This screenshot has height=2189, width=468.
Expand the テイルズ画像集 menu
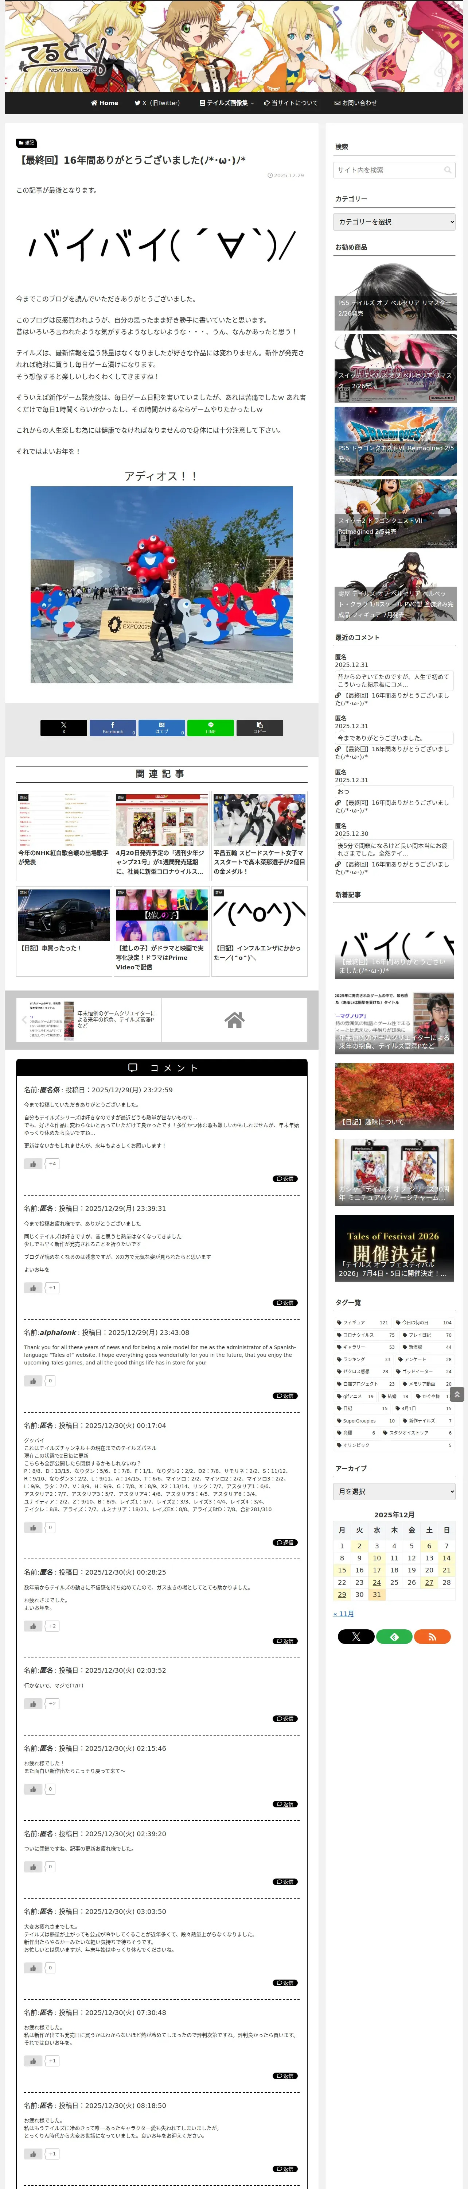click(x=226, y=103)
